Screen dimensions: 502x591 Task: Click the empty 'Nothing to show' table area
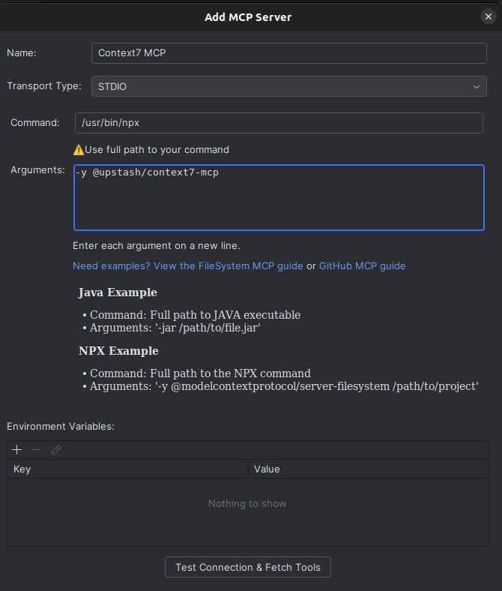click(247, 504)
